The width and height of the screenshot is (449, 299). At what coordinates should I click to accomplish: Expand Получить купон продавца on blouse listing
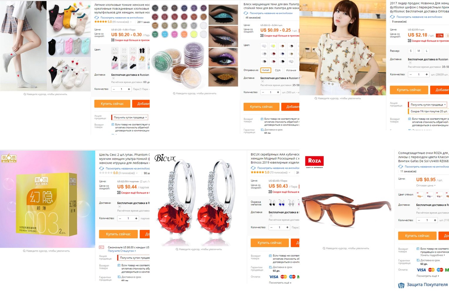pos(428,105)
